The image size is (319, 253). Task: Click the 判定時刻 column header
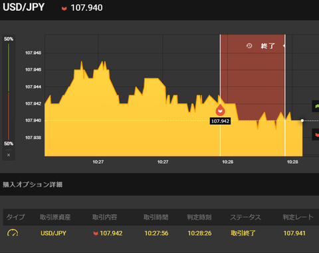click(199, 217)
